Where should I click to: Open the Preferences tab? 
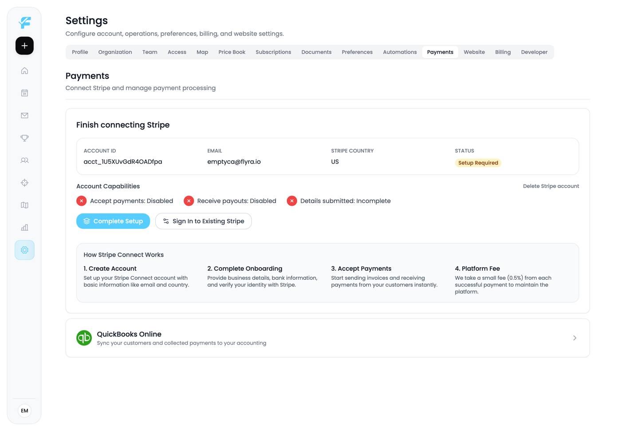pos(357,52)
